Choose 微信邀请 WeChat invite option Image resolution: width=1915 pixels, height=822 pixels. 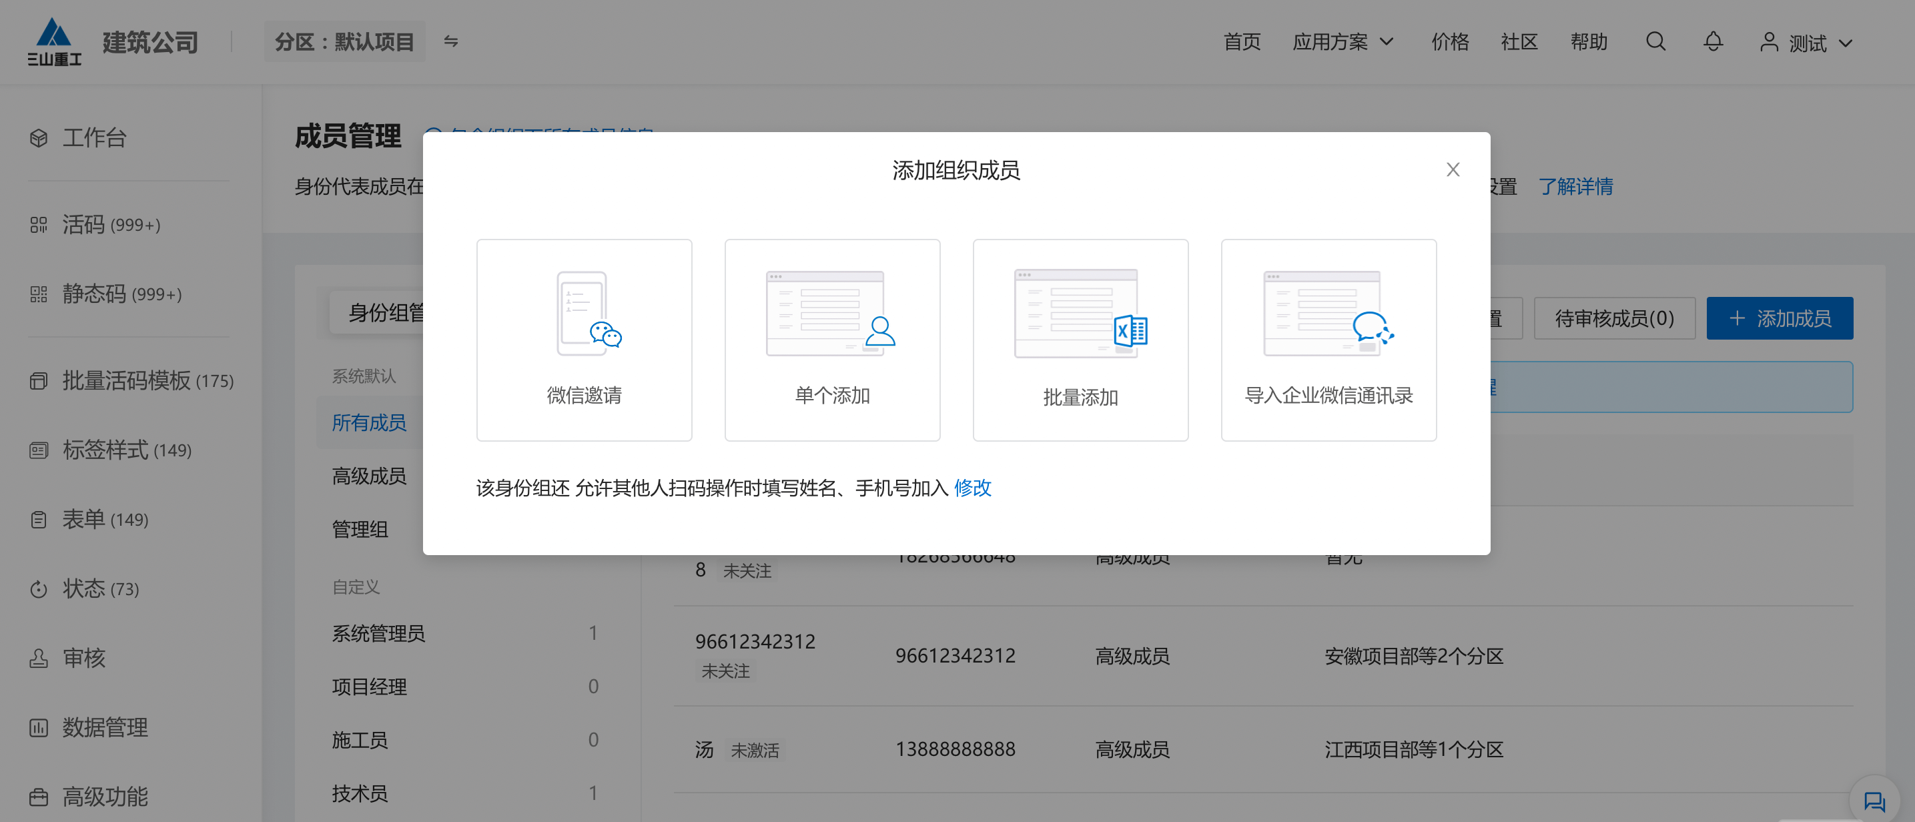coord(585,340)
